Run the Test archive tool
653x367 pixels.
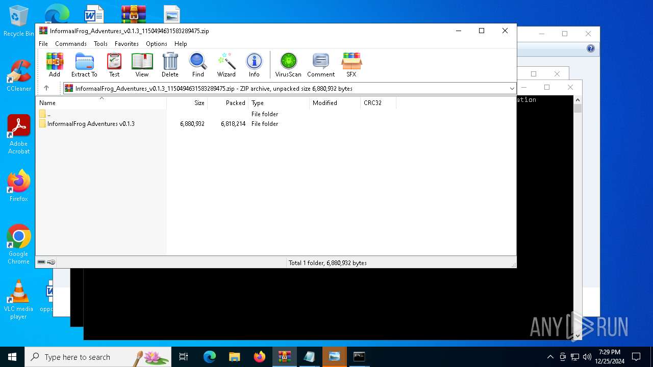point(114,65)
